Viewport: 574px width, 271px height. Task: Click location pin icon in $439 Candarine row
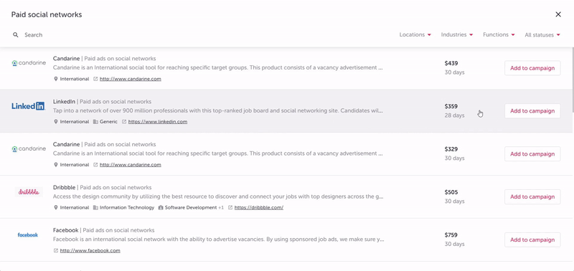(x=56, y=79)
